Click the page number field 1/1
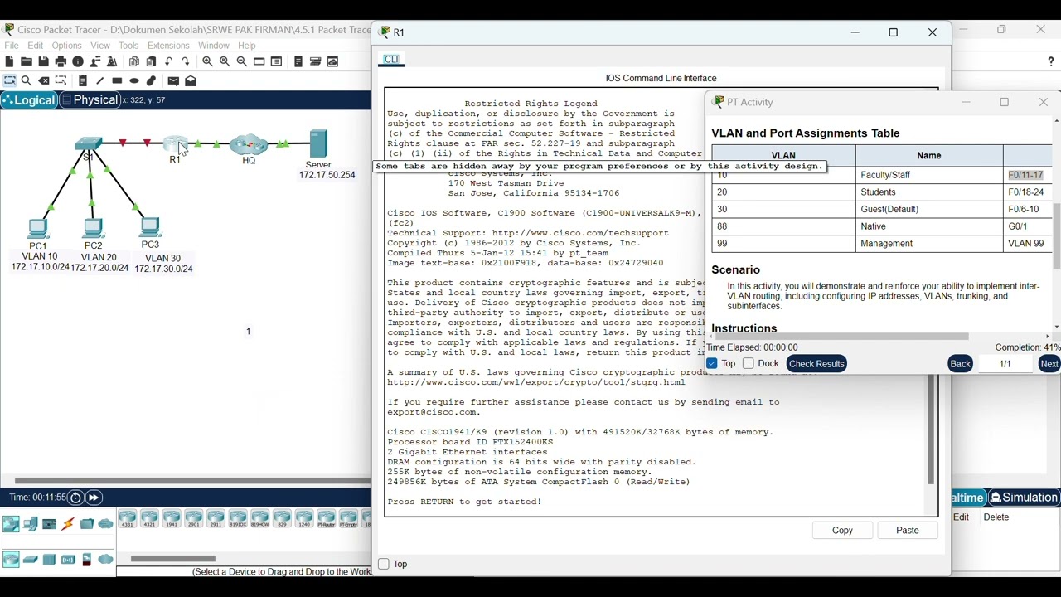The image size is (1061, 597). (x=1005, y=364)
